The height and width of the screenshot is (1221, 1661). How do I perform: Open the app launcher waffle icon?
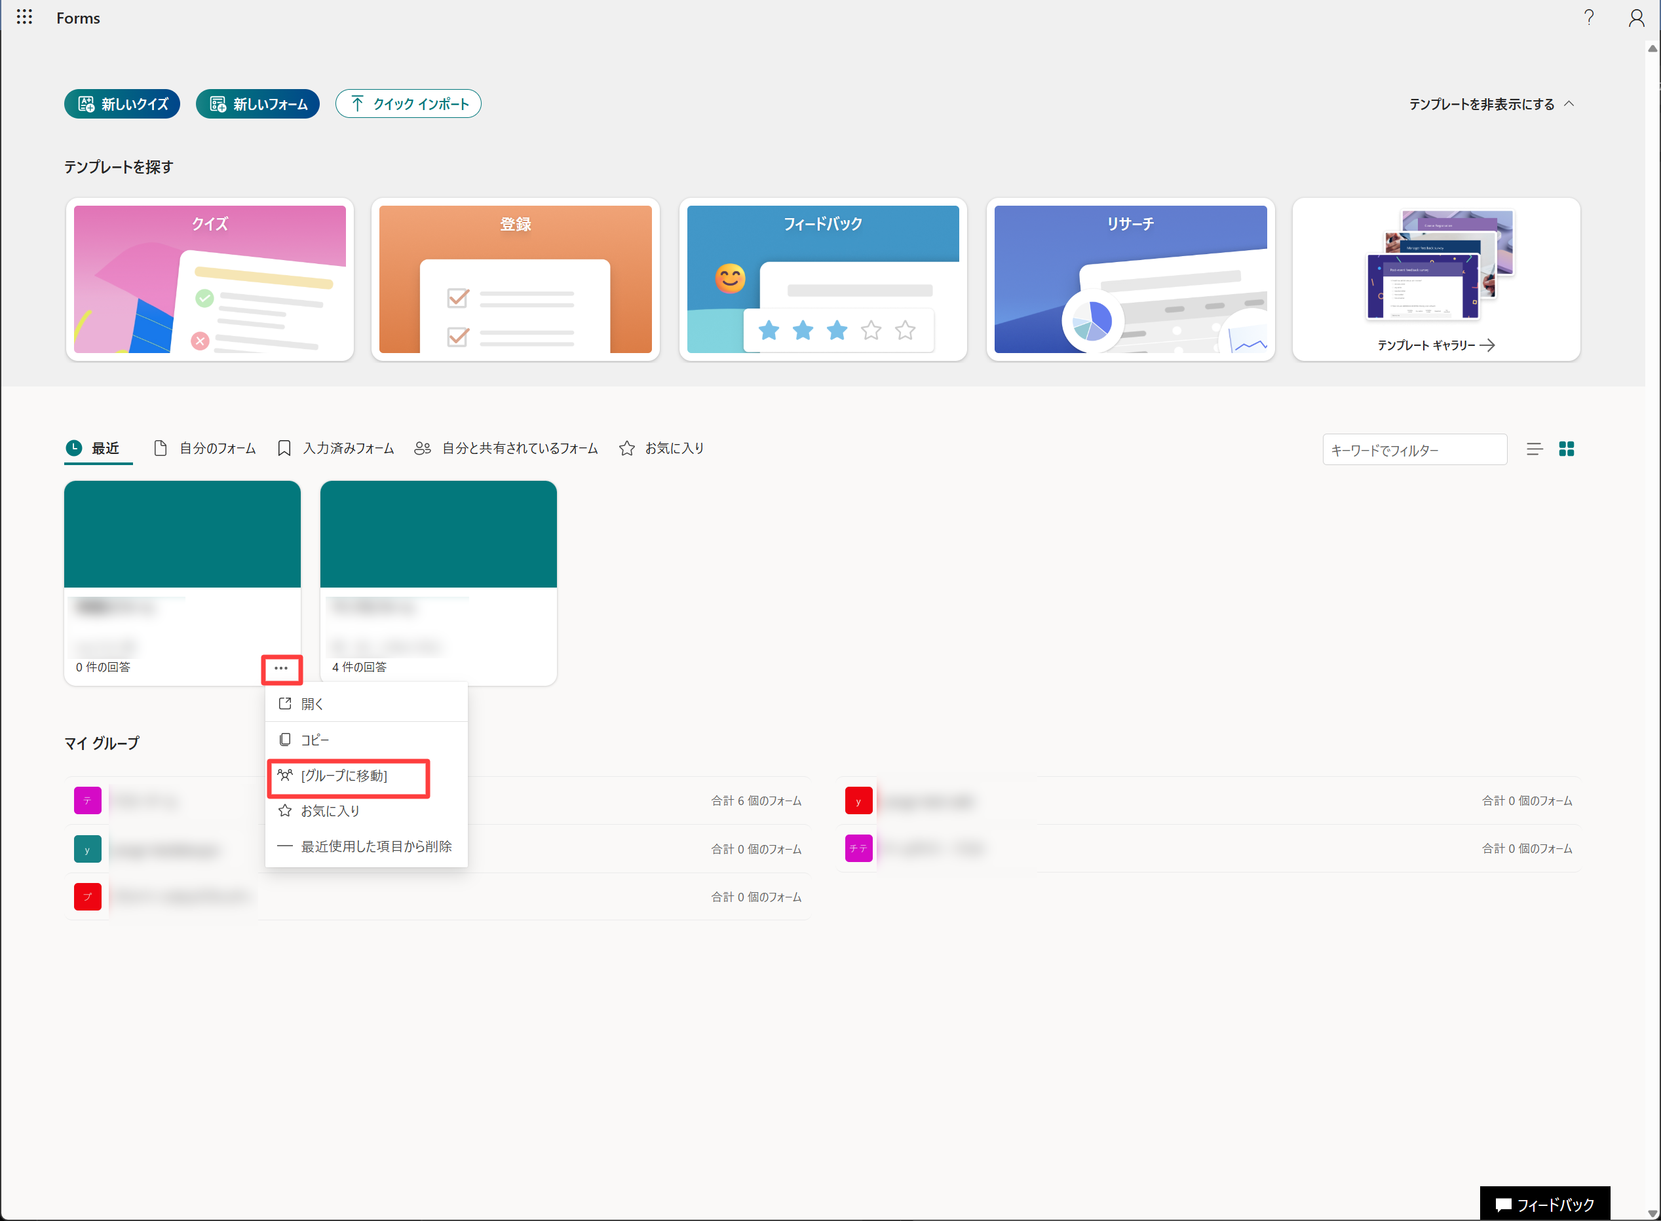(x=24, y=17)
